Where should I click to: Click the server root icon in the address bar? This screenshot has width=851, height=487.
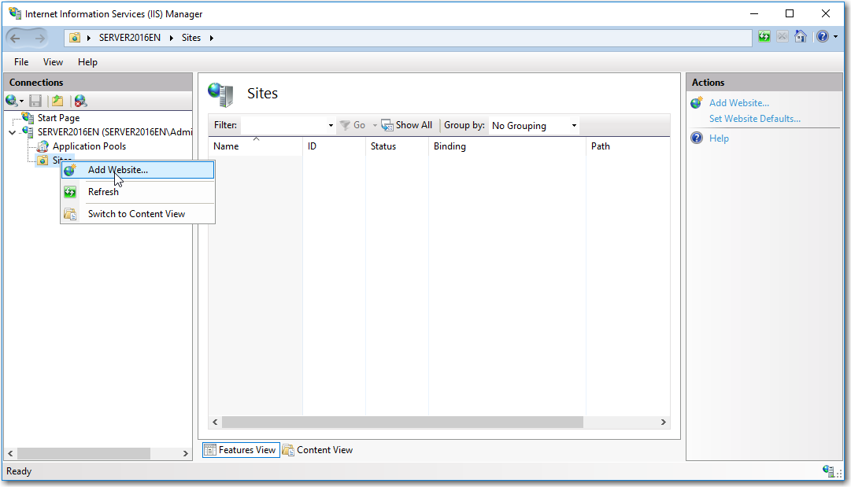(x=75, y=38)
